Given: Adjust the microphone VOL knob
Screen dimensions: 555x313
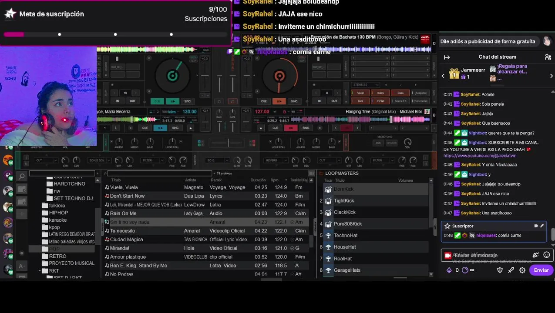Looking at the screenshot, I should (407, 142).
